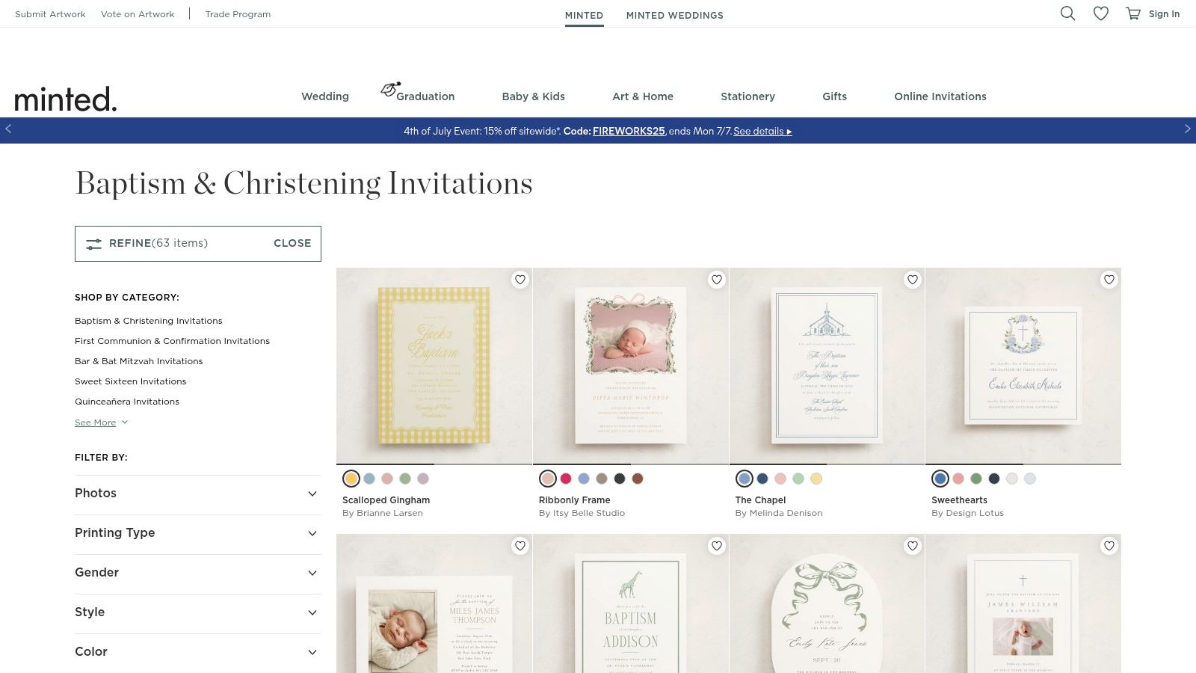
Task: Open the search magnifier icon
Action: tap(1067, 13)
